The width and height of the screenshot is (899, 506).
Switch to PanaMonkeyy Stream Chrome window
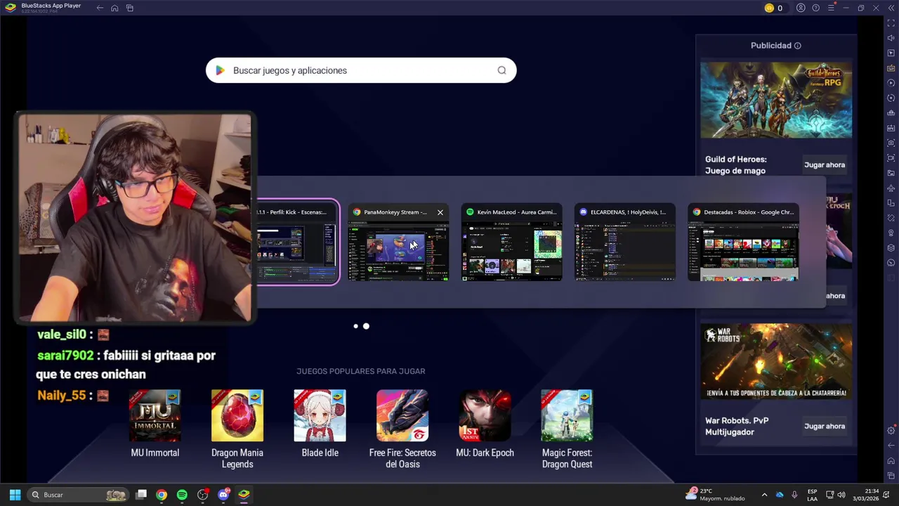(x=398, y=242)
